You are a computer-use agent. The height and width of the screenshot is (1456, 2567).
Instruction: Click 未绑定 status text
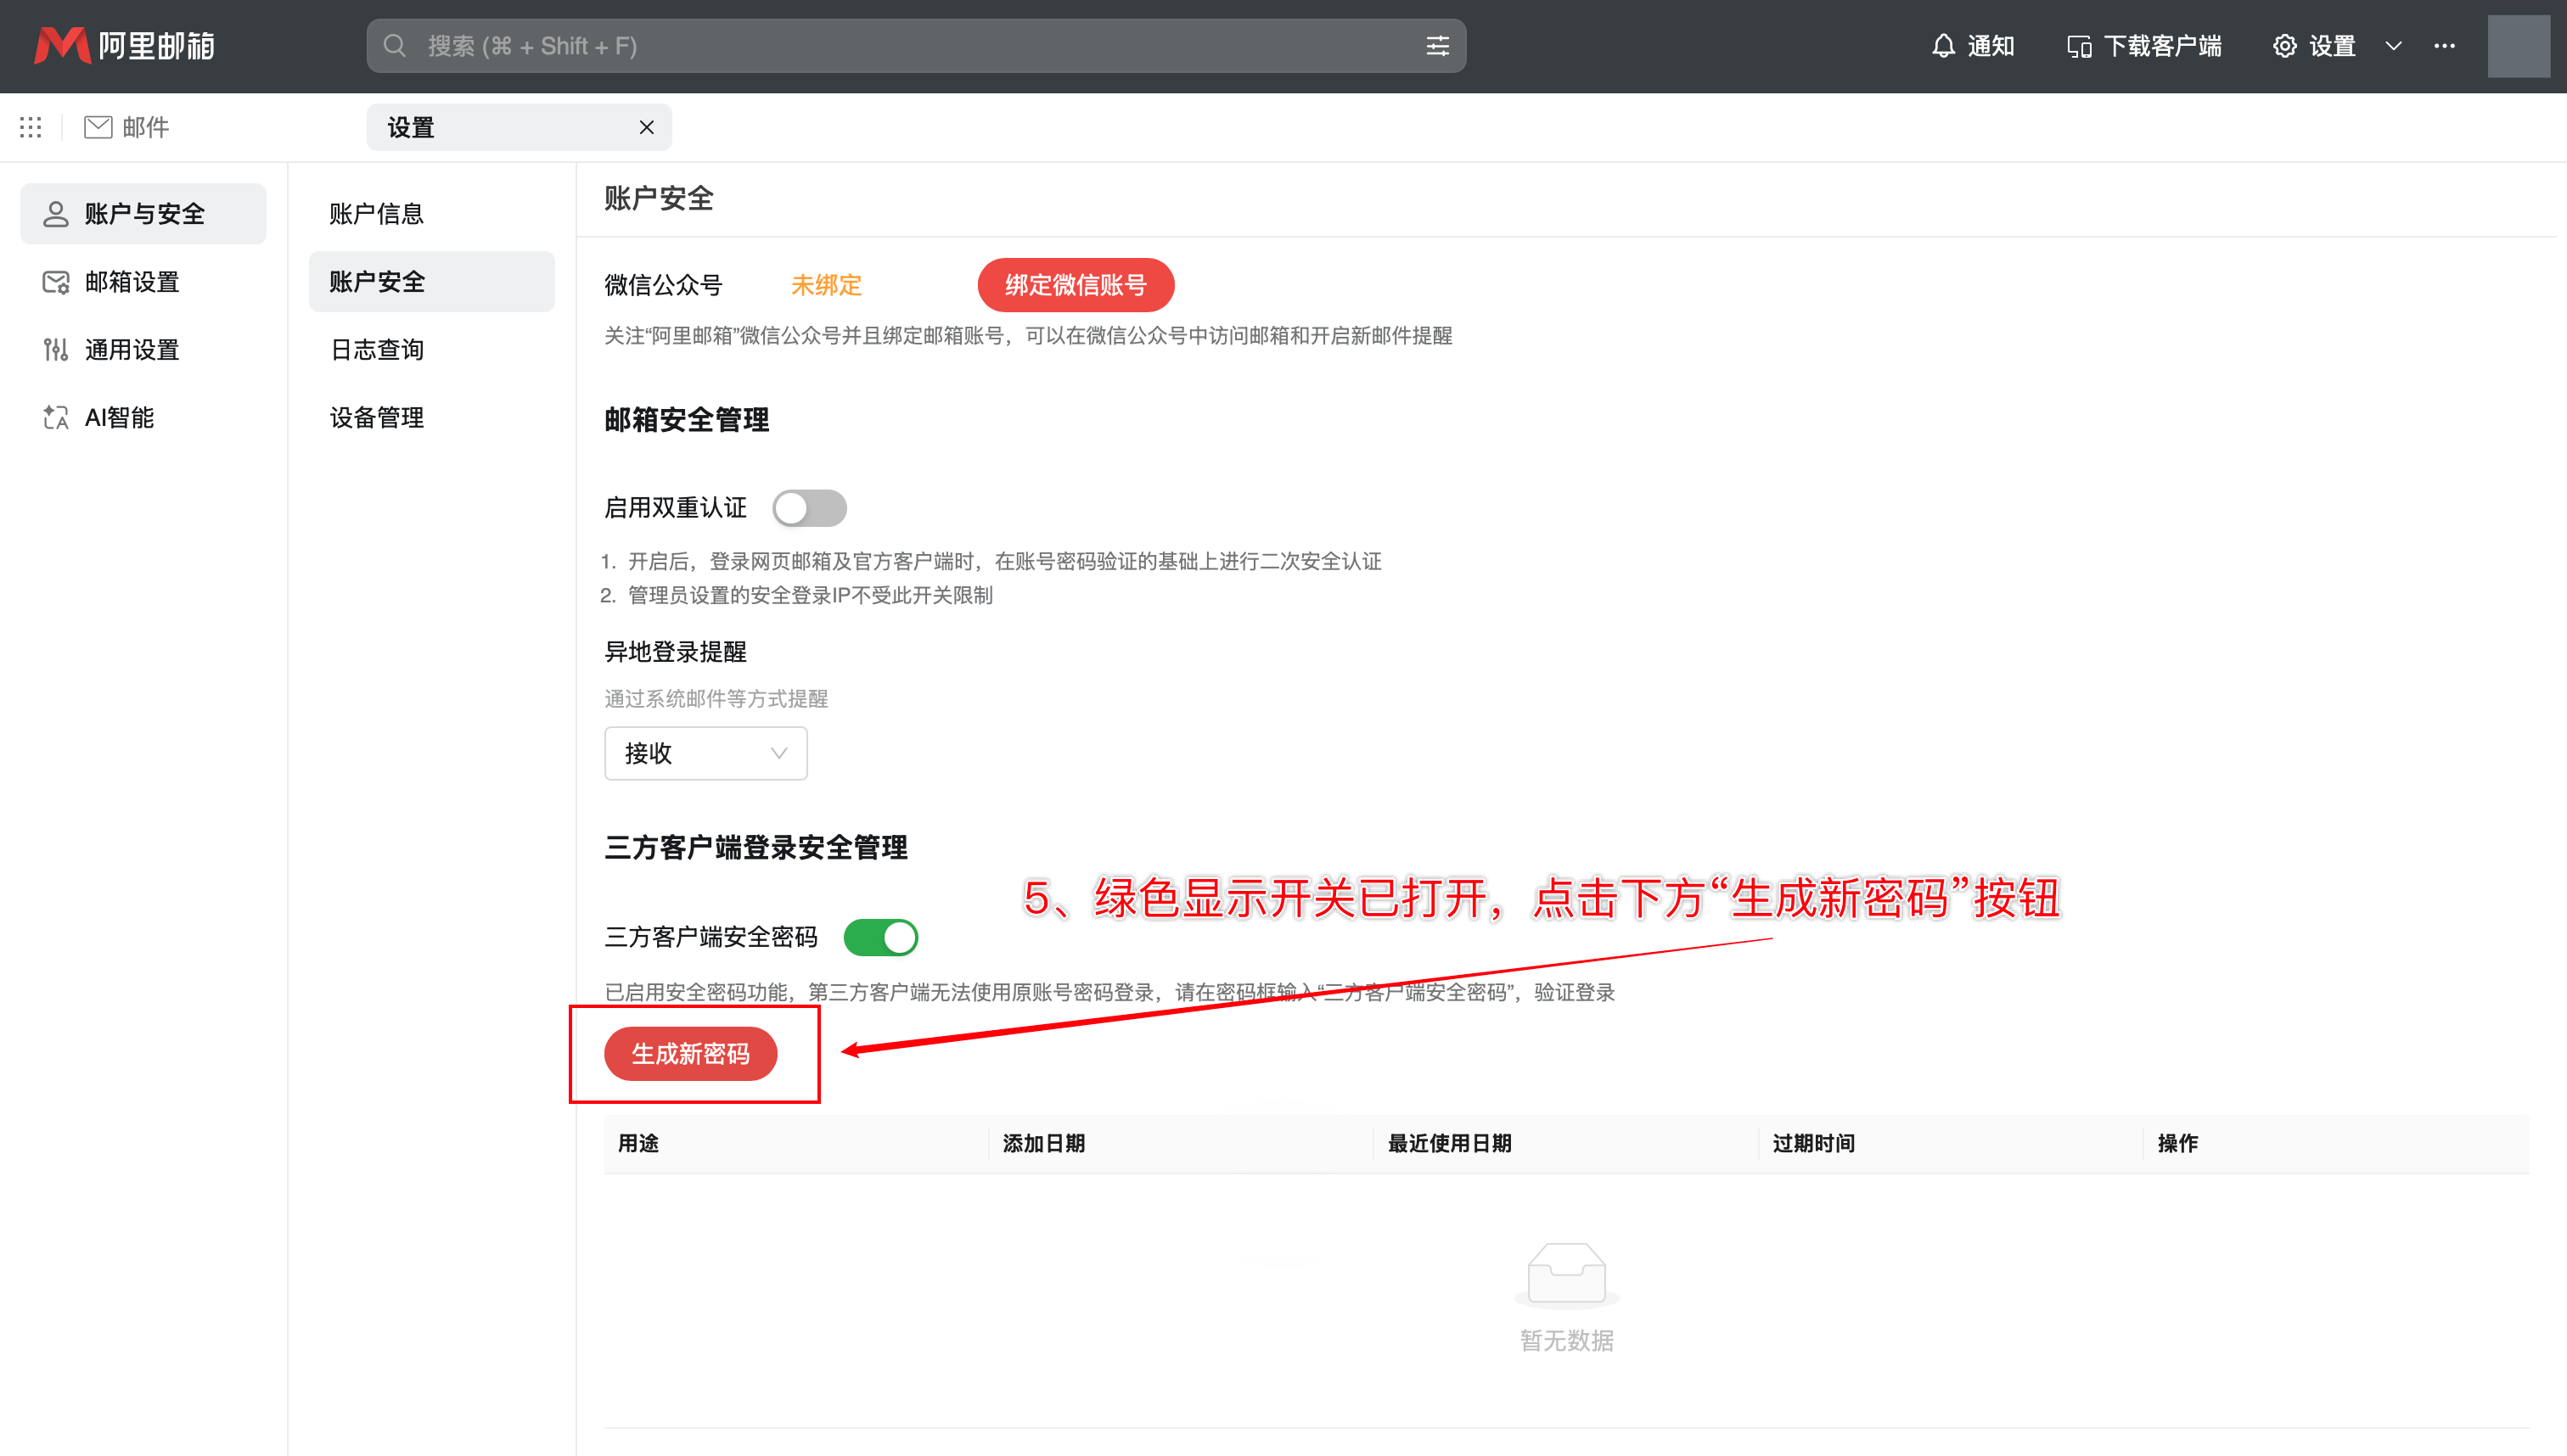(x=826, y=285)
